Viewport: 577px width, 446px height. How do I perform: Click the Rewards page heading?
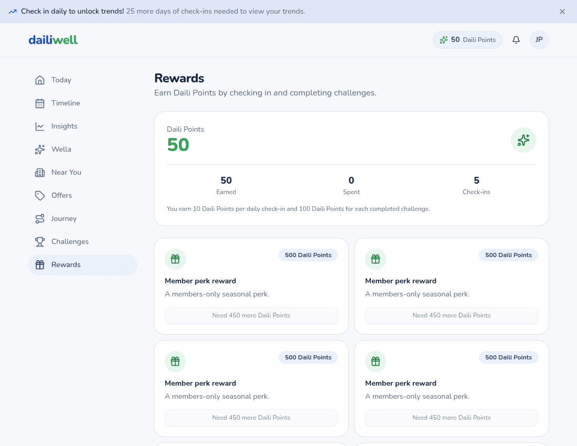coord(179,78)
